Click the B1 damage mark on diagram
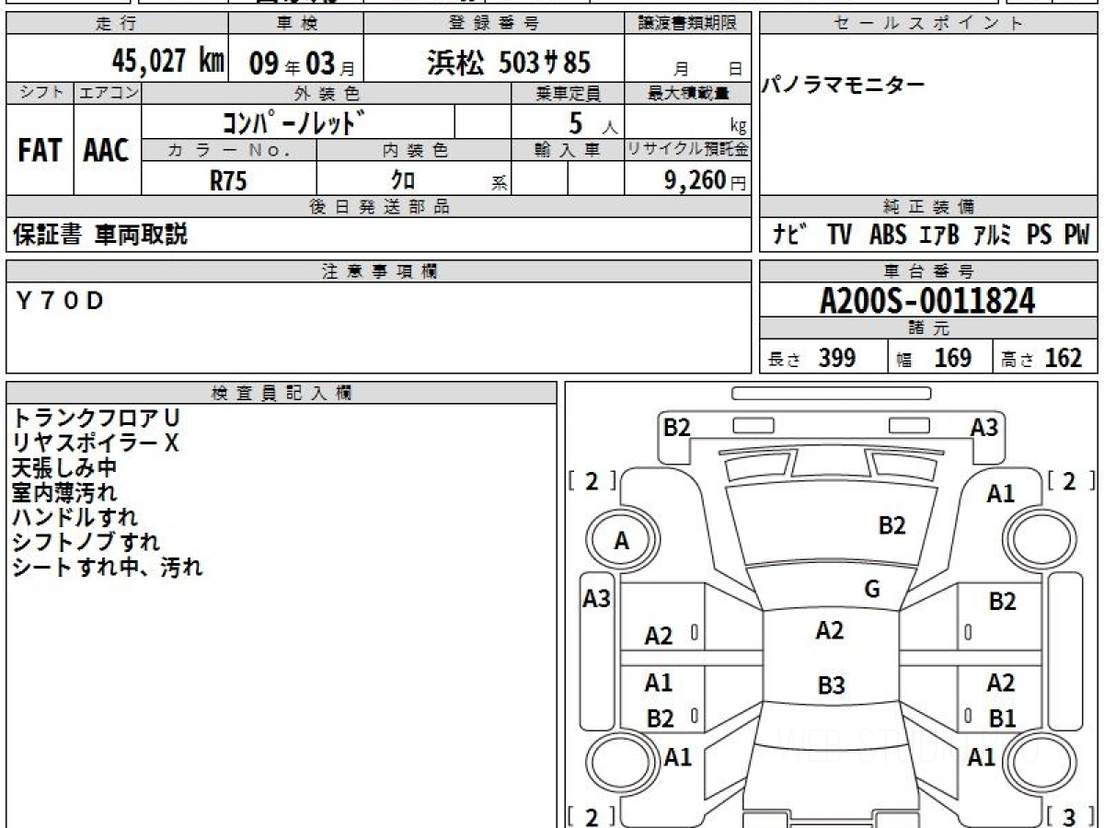Screen dimensions: 1104x828 (1002, 719)
